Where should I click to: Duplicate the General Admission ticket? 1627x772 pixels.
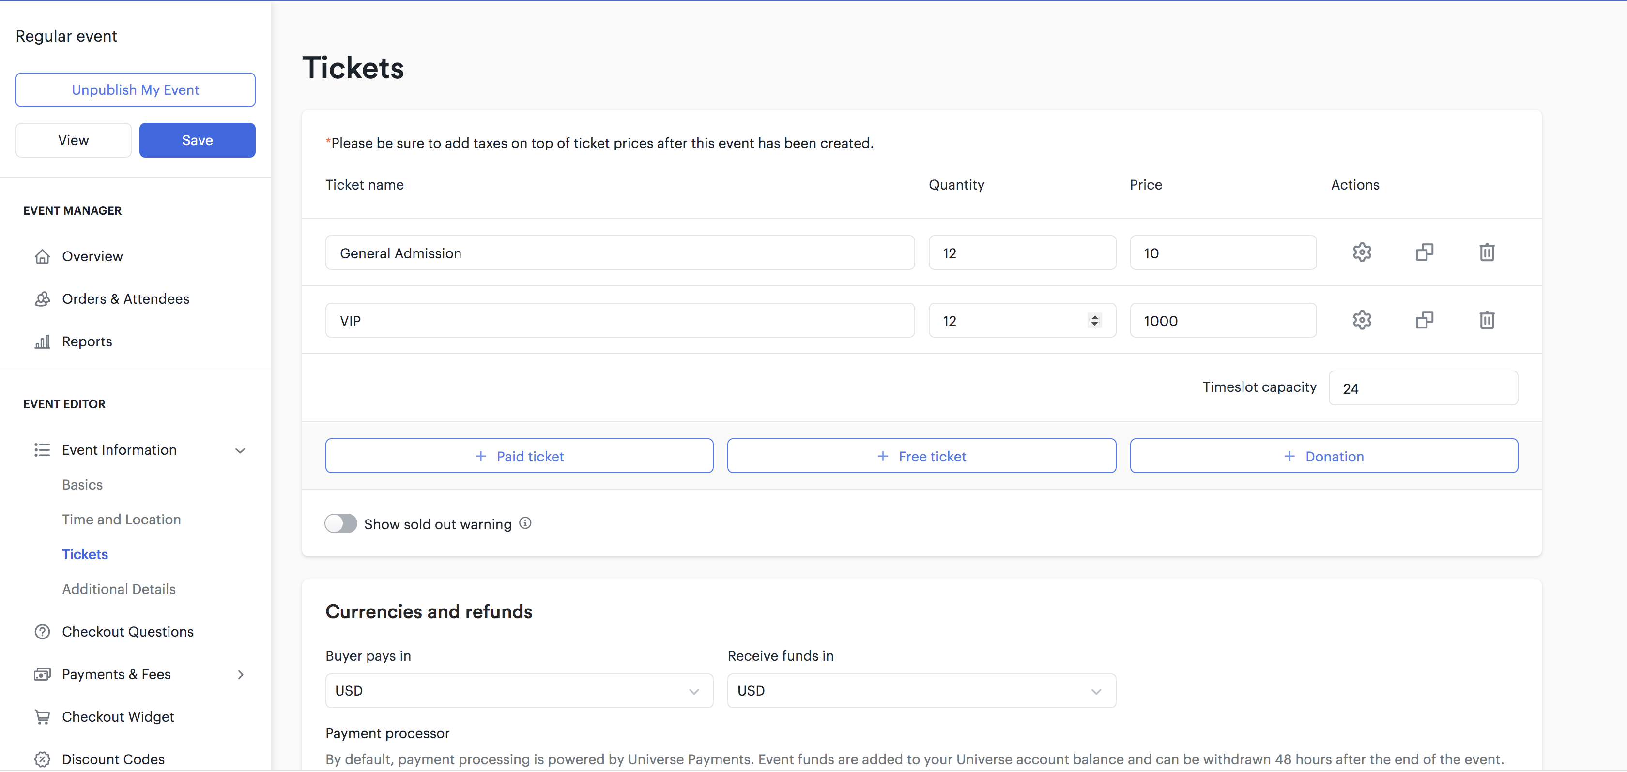(1424, 252)
